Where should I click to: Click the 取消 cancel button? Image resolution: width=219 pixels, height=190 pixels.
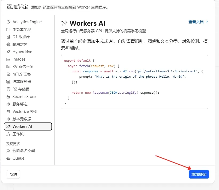[13, 174]
